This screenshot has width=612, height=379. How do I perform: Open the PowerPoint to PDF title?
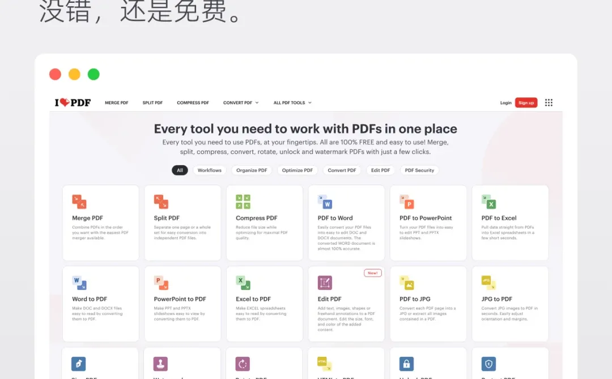pos(180,299)
